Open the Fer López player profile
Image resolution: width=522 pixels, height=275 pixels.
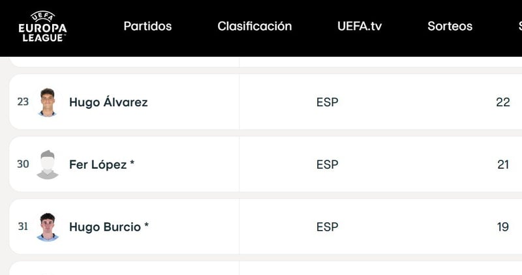coord(102,165)
